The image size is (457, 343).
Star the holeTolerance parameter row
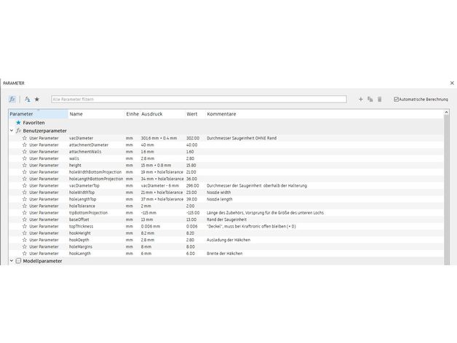(x=24, y=206)
